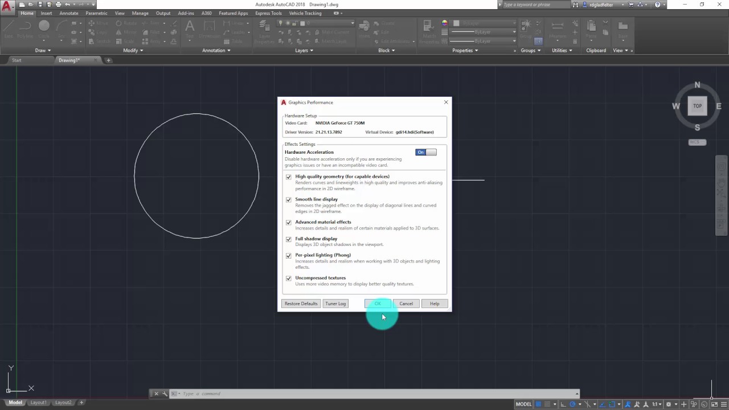
Task: Uncheck Per-pixel lighting (Phong) checkbox
Action: (x=288, y=256)
